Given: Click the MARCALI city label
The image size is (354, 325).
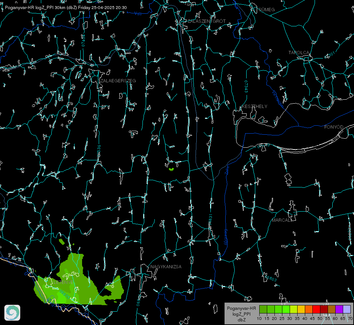Looking at the screenshot, I should point(282,220).
